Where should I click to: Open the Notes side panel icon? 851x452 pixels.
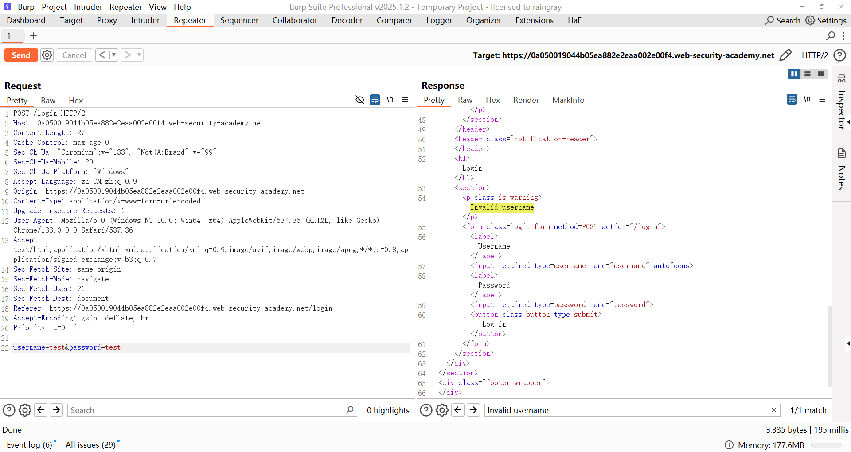(x=841, y=154)
